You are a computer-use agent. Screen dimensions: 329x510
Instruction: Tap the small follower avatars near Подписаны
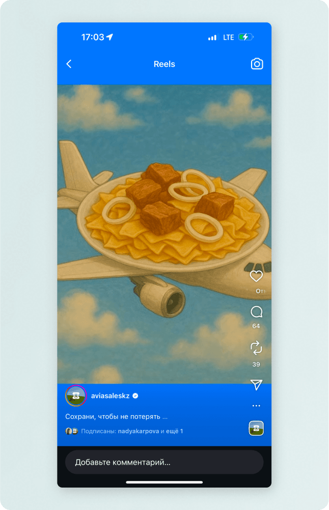pyautogui.click(x=72, y=431)
